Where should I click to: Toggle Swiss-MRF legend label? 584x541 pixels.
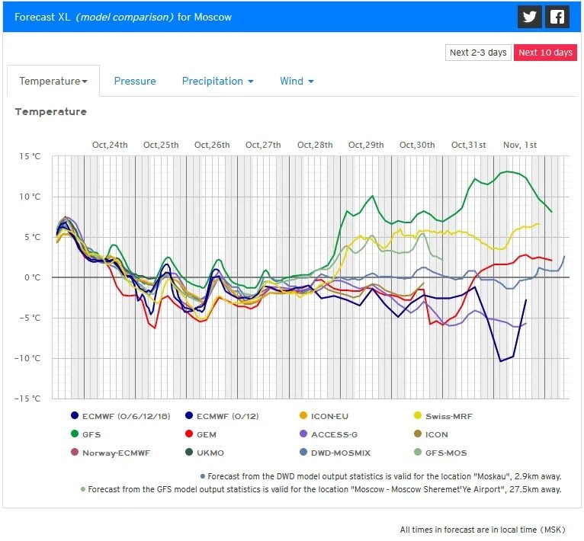coord(449,416)
